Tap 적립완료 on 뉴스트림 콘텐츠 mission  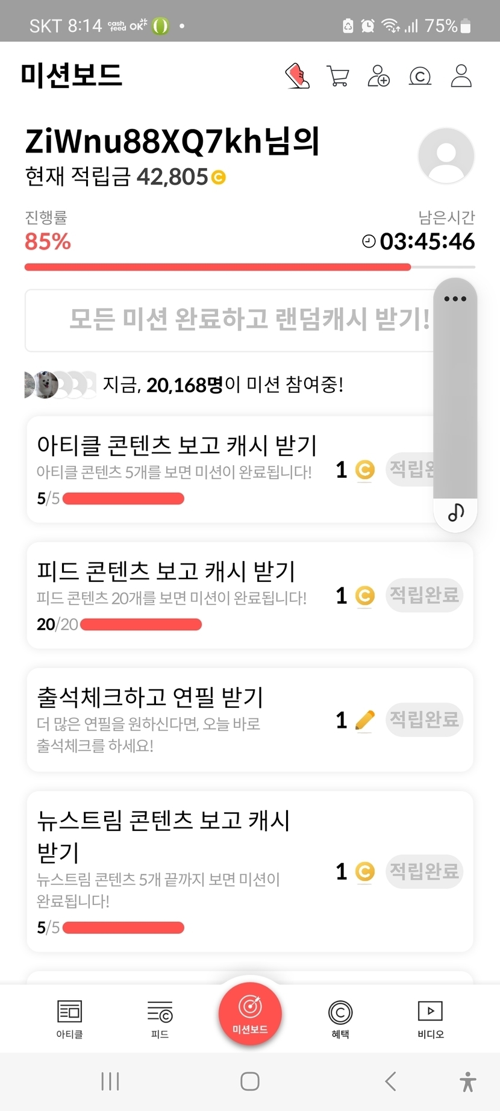424,871
